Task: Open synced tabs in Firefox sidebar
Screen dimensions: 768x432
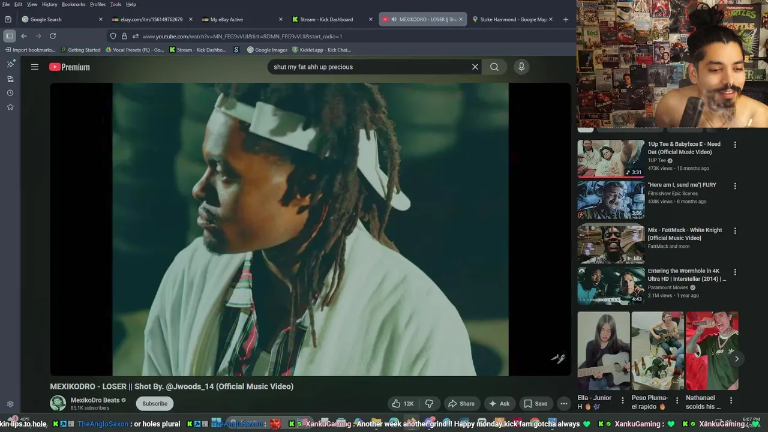Action: pos(10,79)
